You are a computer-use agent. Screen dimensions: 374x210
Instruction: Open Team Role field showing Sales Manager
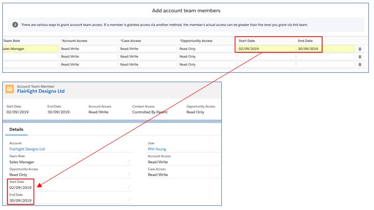[30, 49]
